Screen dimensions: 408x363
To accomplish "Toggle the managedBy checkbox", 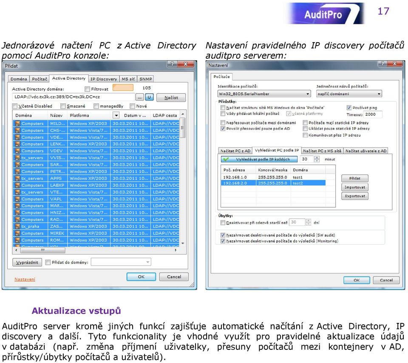I will [96, 106].
